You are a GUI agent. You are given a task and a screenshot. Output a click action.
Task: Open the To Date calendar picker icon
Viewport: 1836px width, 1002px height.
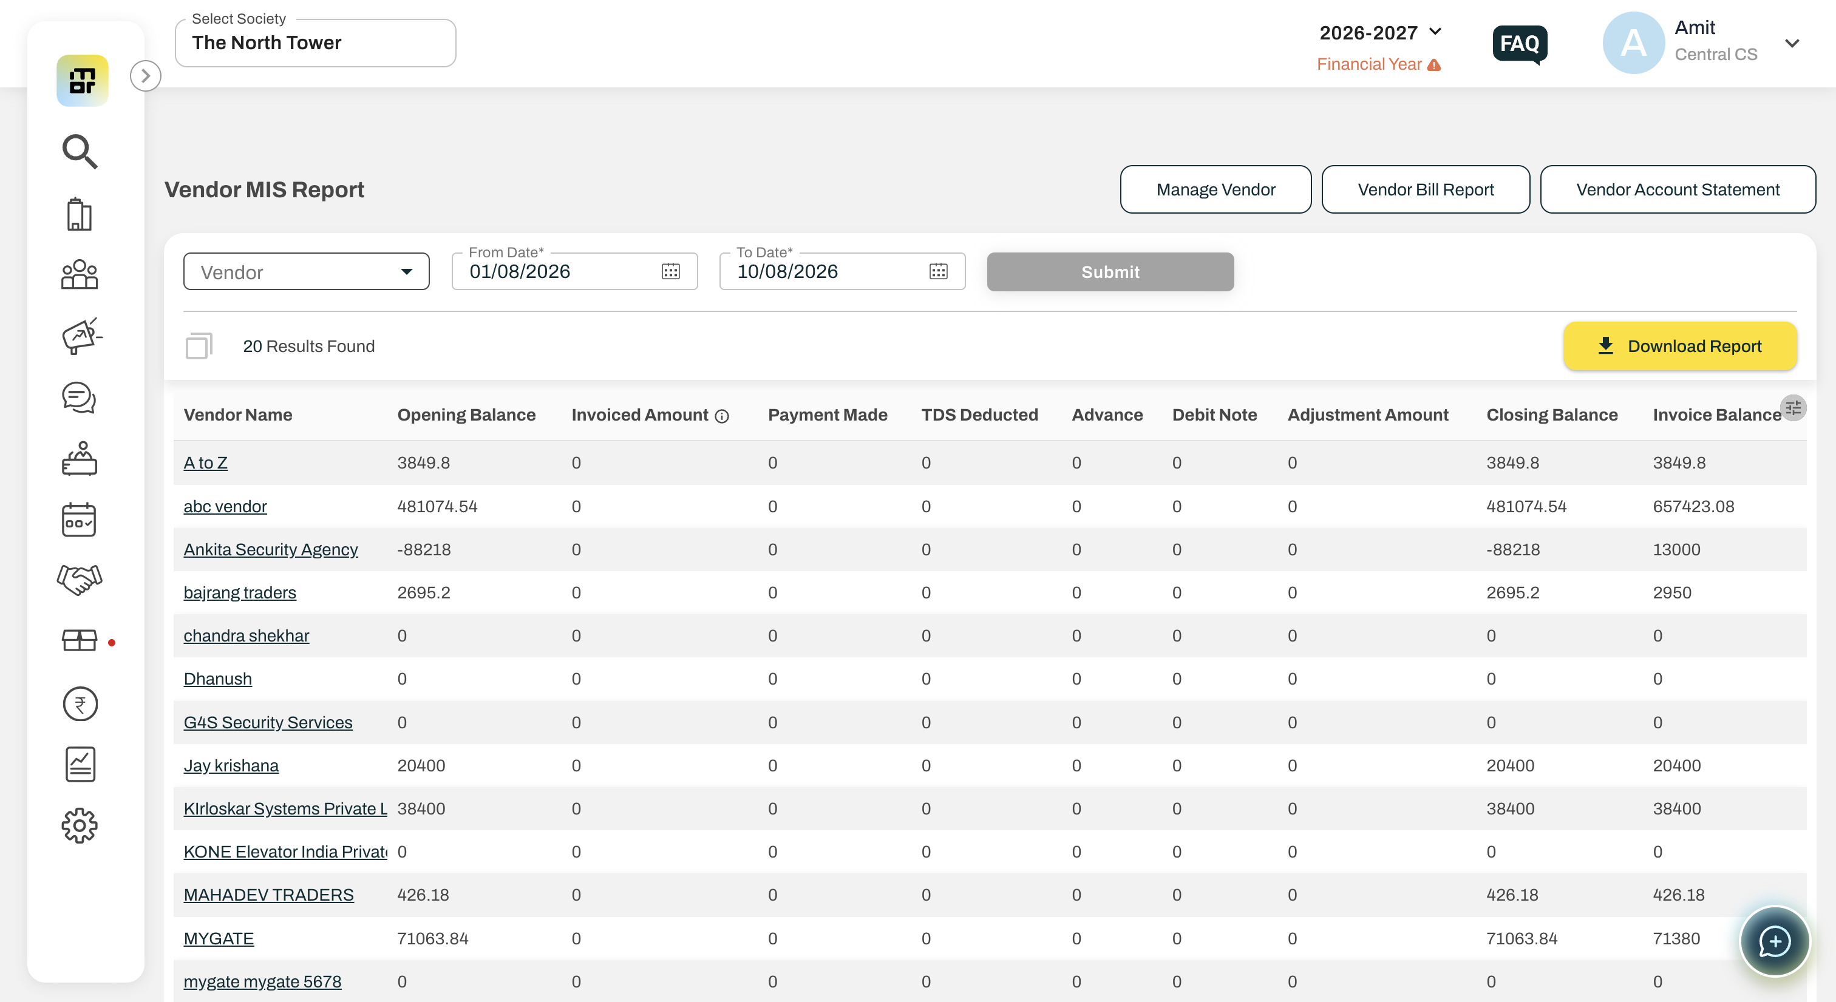pyautogui.click(x=939, y=271)
